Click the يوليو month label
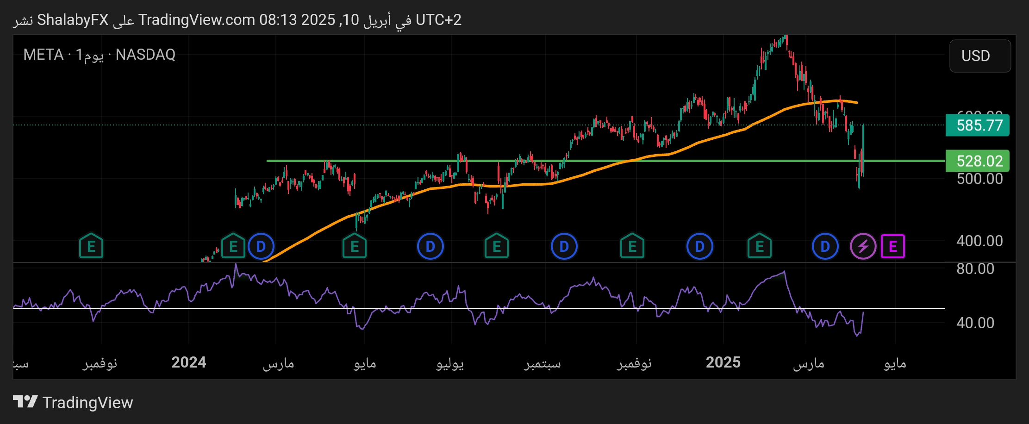 [x=450, y=364]
